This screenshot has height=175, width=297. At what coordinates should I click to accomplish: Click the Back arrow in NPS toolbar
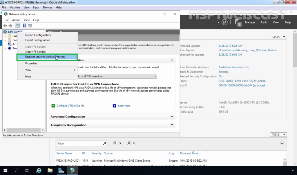[x=5, y=26]
